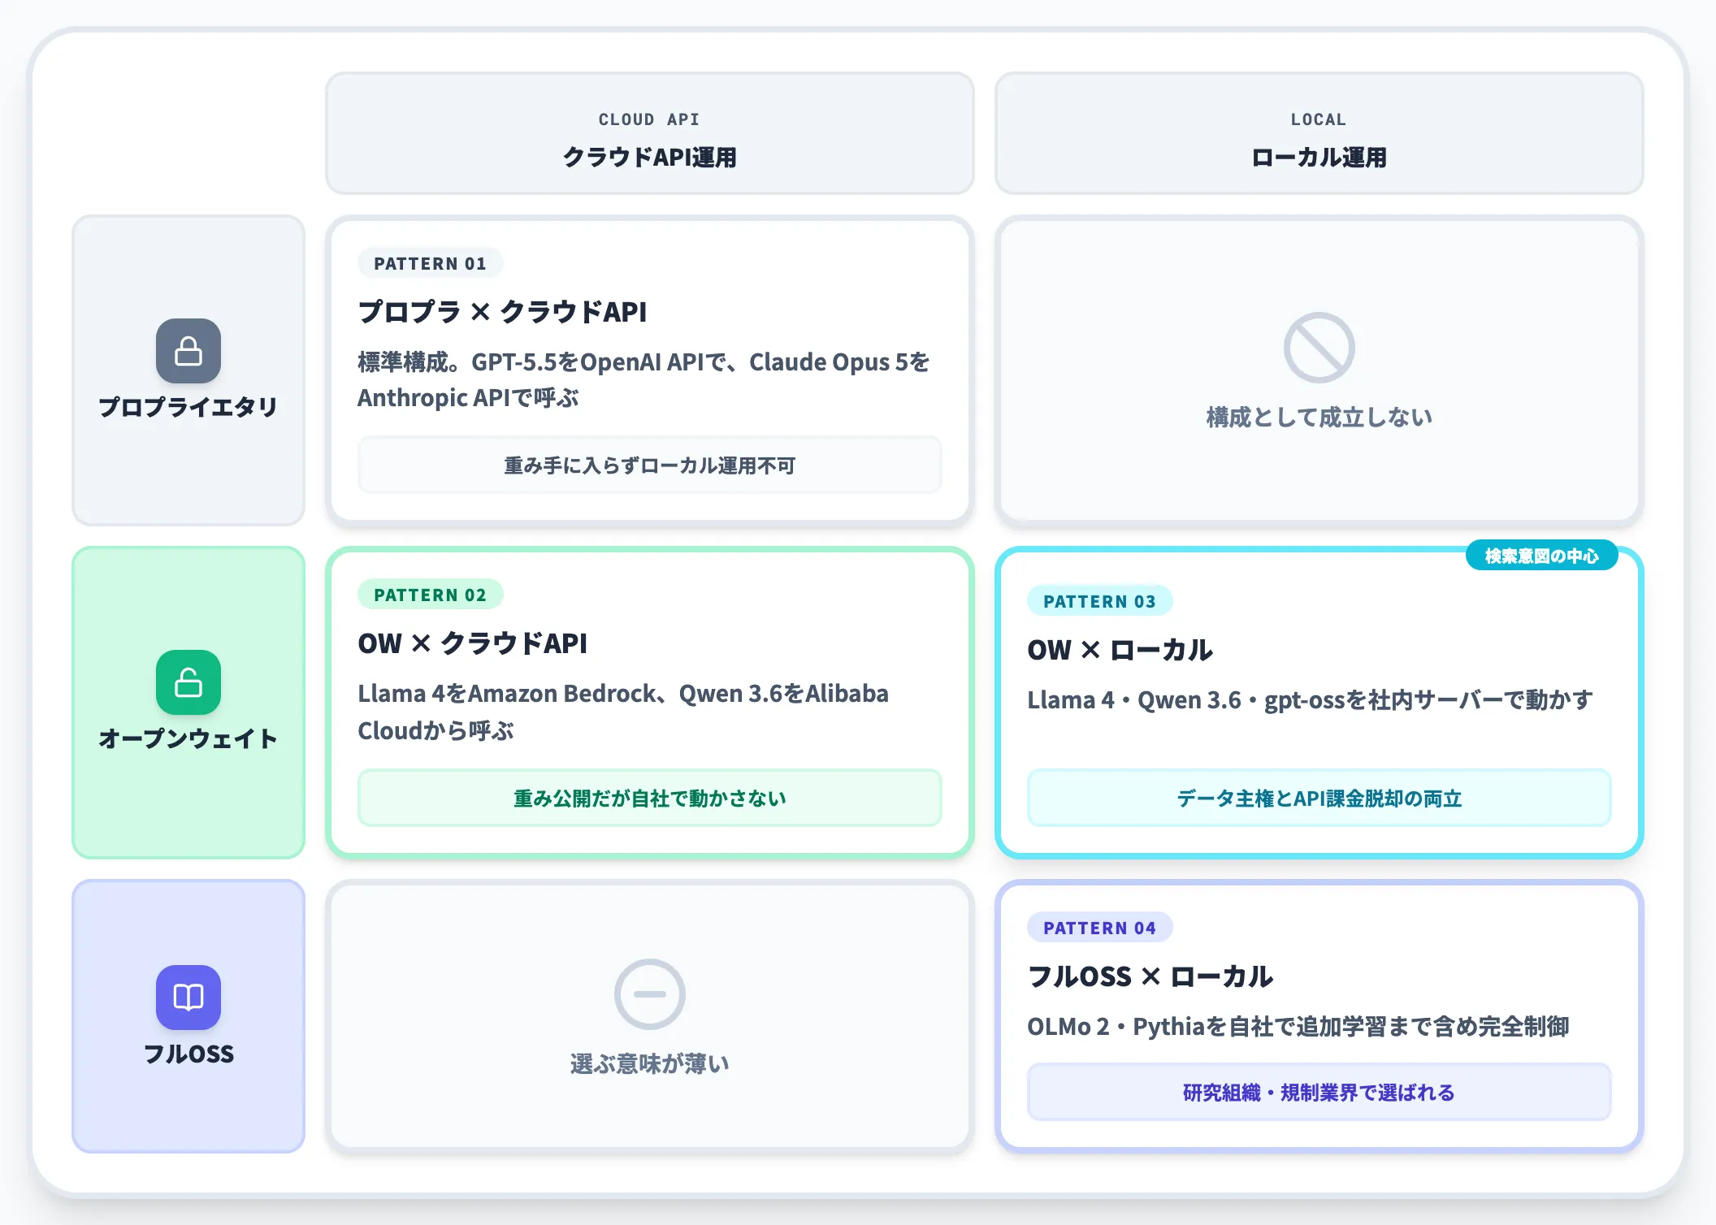Click the データ主権とAPI課金脱却の両立 note box
The image size is (1716, 1225).
1319,798
